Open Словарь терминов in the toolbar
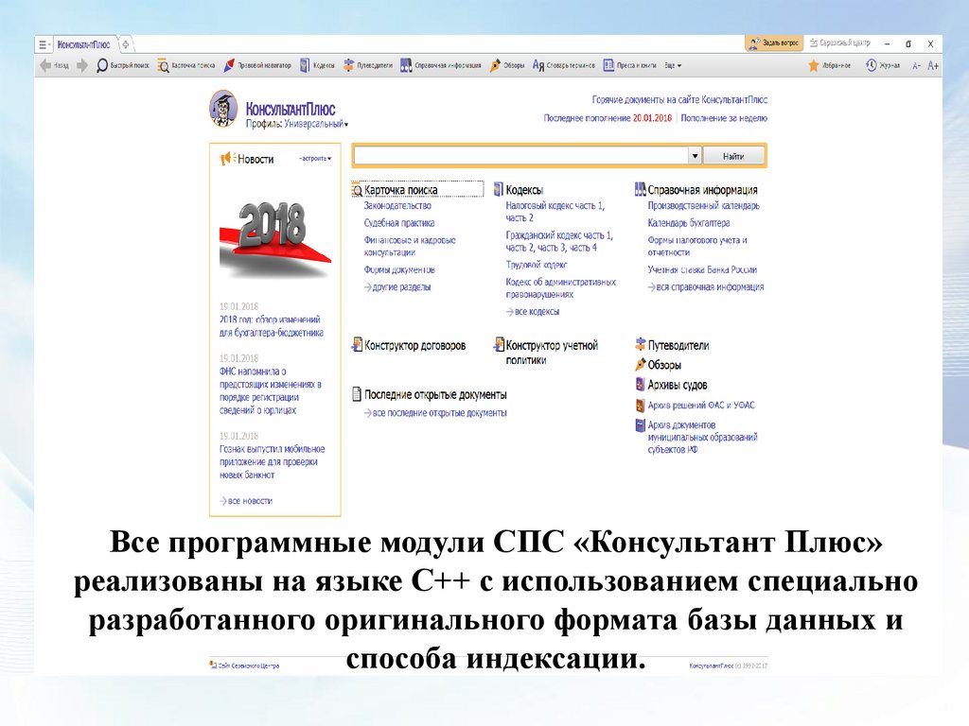This screenshot has height=726, width=969. tap(564, 65)
